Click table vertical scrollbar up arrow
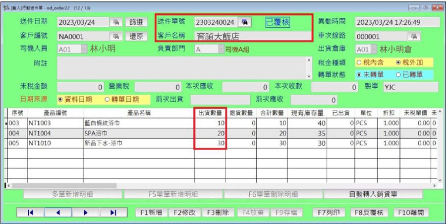This screenshot has height=224, width=446. point(441,112)
